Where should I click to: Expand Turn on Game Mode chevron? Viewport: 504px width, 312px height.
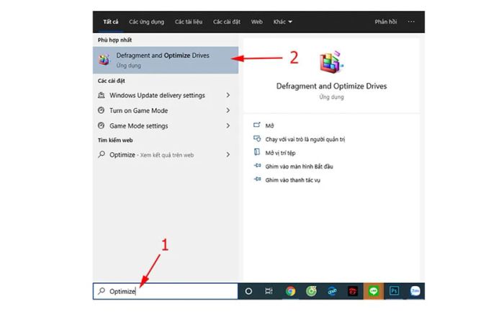click(228, 110)
